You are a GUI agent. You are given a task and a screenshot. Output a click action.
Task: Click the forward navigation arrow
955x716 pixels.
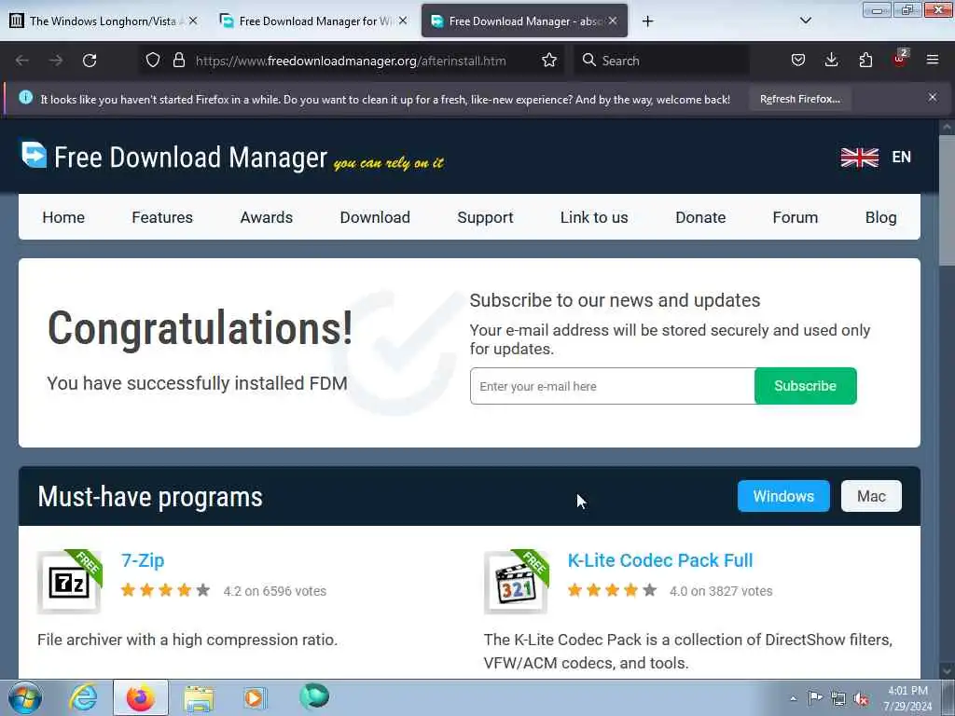(x=56, y=61)
